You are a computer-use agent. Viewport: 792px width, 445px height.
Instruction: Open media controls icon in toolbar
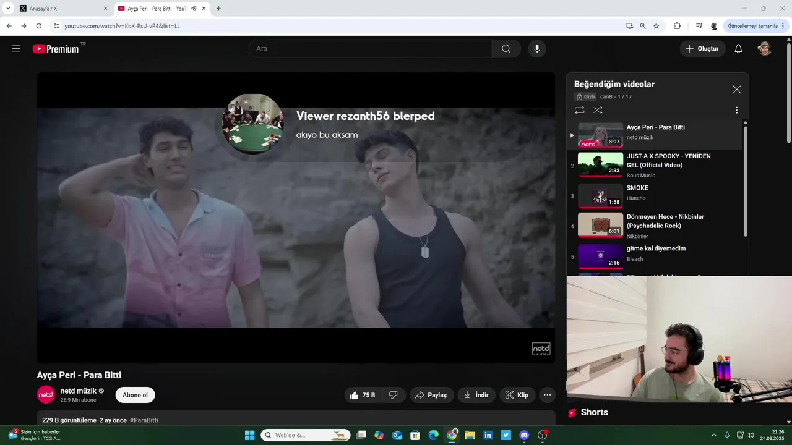pyautogui.click(x=699, y=26)
